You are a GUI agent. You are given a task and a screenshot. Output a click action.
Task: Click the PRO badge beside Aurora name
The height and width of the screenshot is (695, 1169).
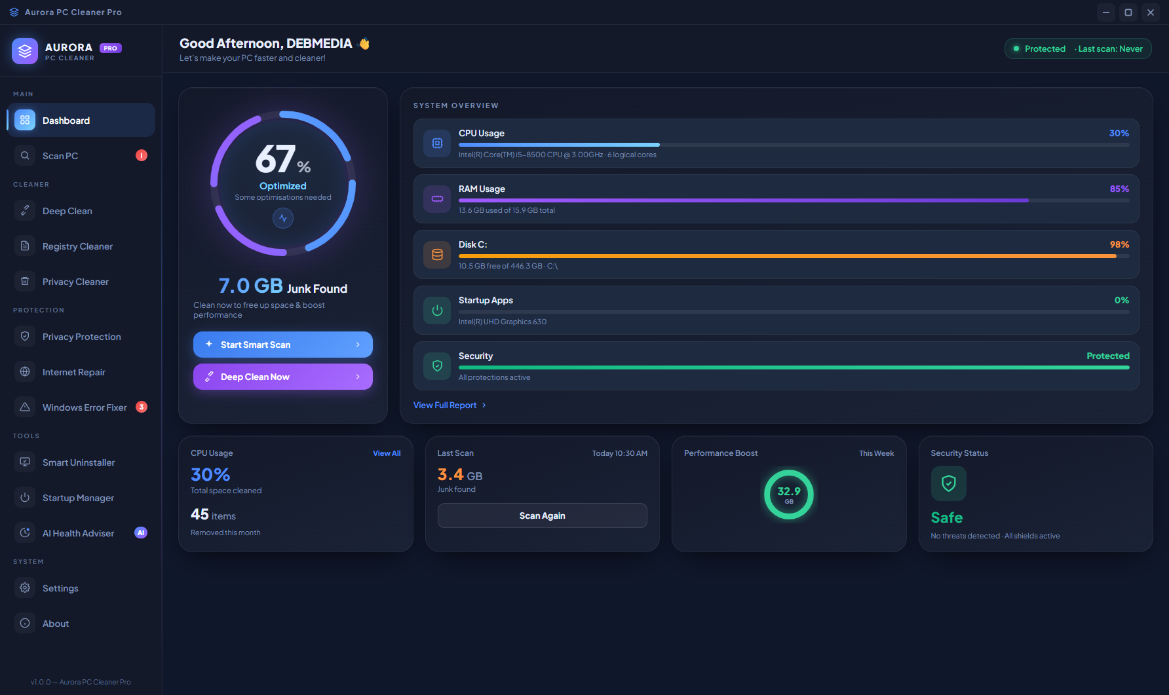[x=111, y=48]
